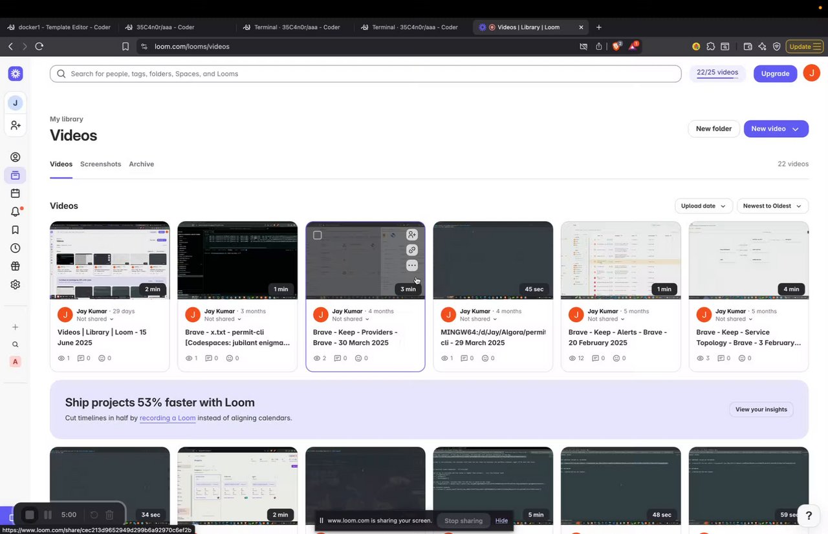
Task: Click the purple Upgrade button
Action: (775, 74)
